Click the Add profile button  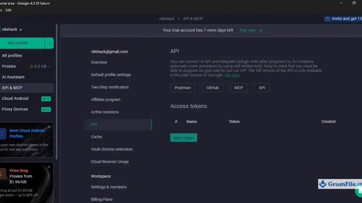coord(22,43)
